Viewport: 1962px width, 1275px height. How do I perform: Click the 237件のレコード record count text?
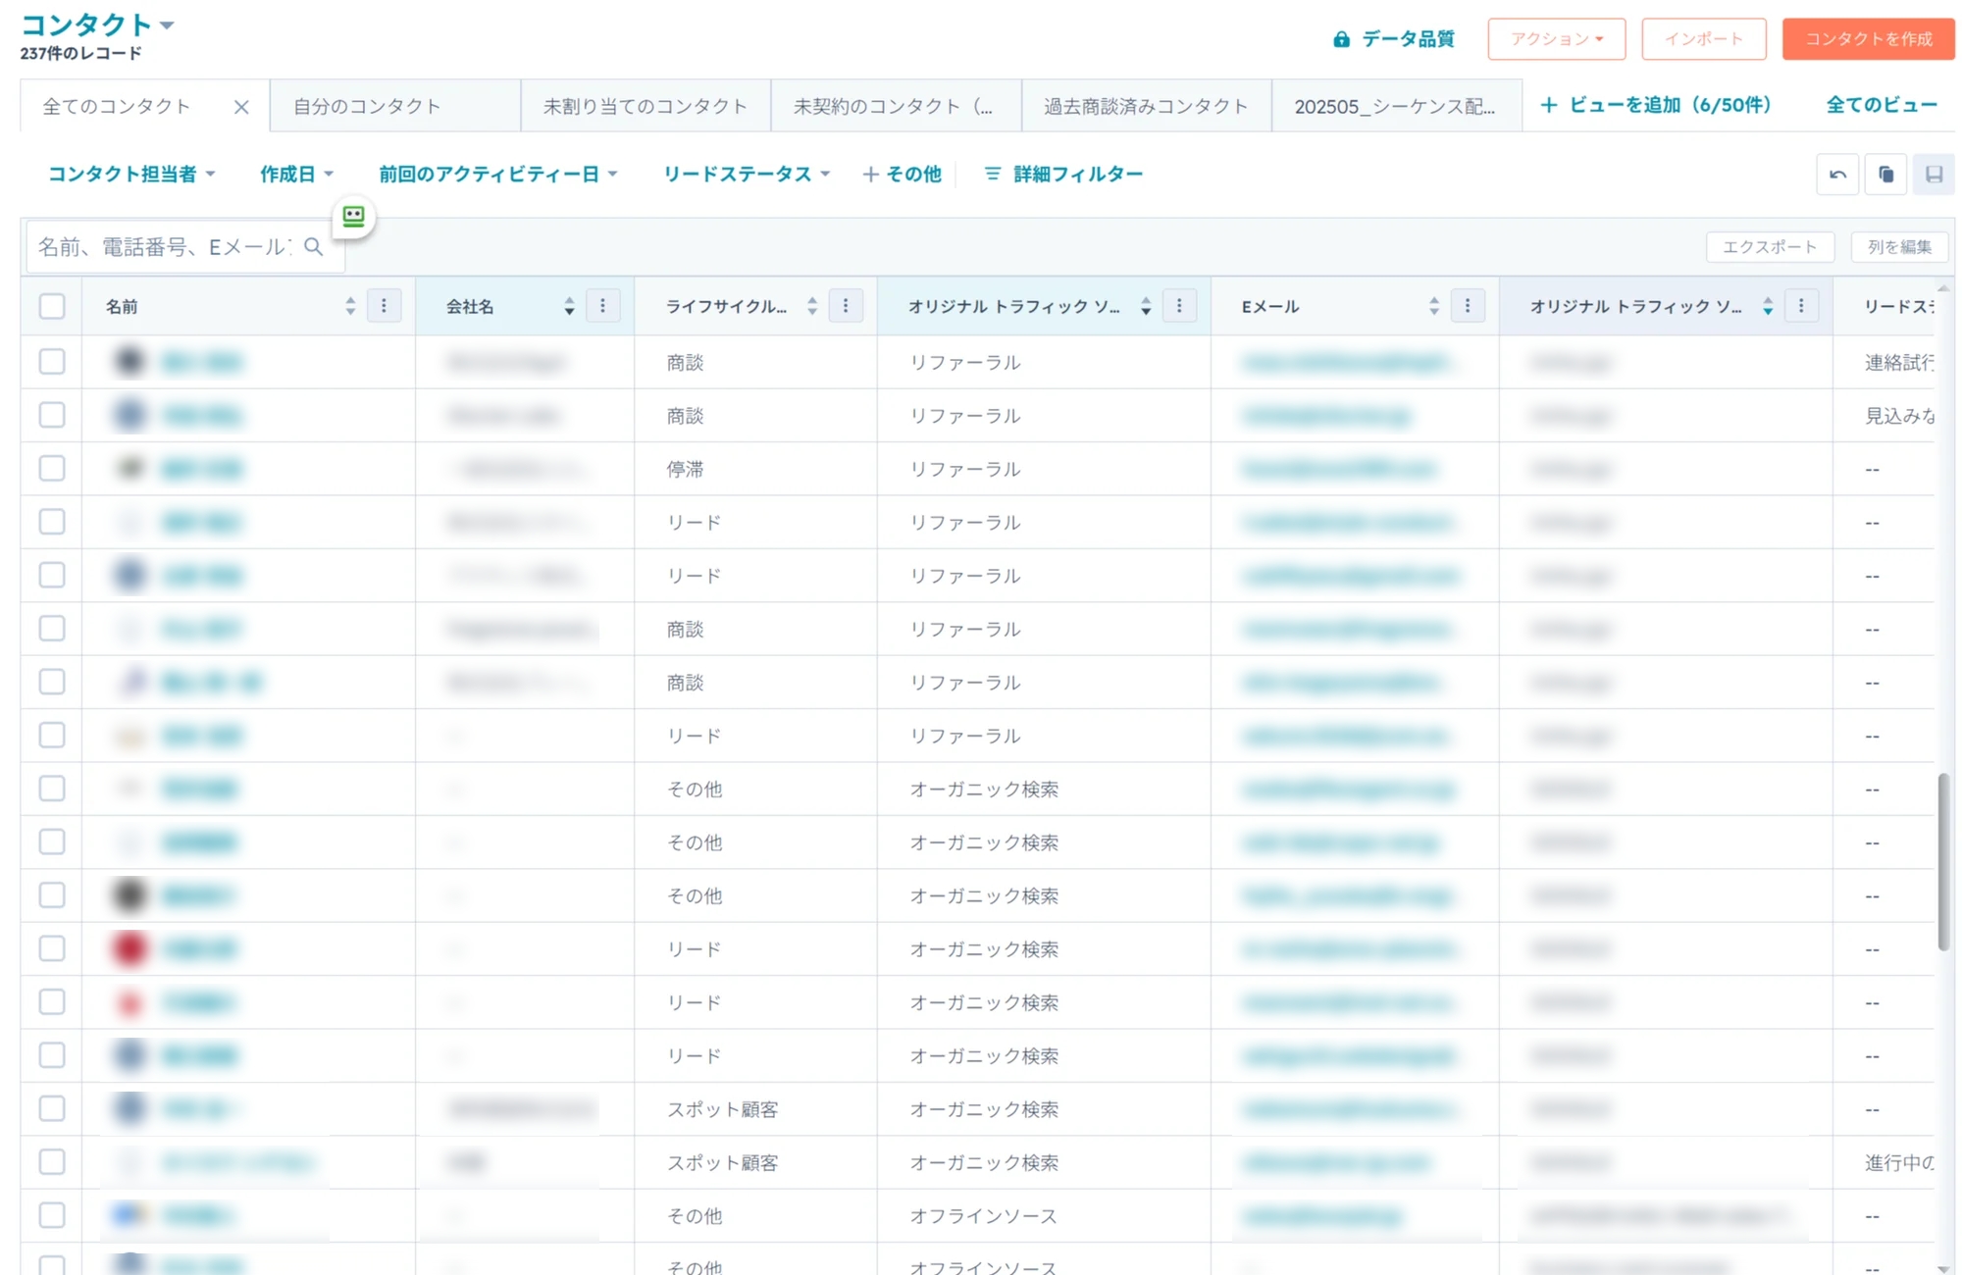pyautogui.click(x=80, y=54)
